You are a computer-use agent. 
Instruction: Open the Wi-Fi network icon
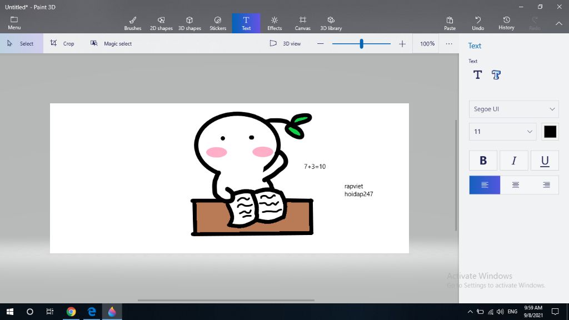[490, 312]
